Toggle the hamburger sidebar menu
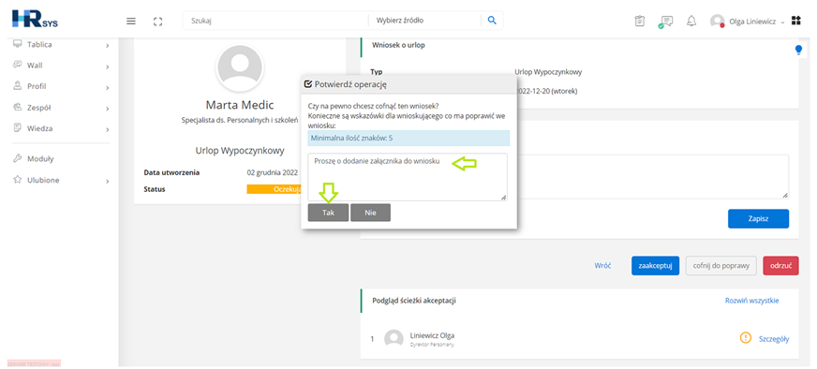817x369 pixels. (131, 21)
